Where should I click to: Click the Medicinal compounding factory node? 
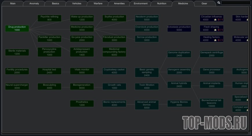coord(114,52)
